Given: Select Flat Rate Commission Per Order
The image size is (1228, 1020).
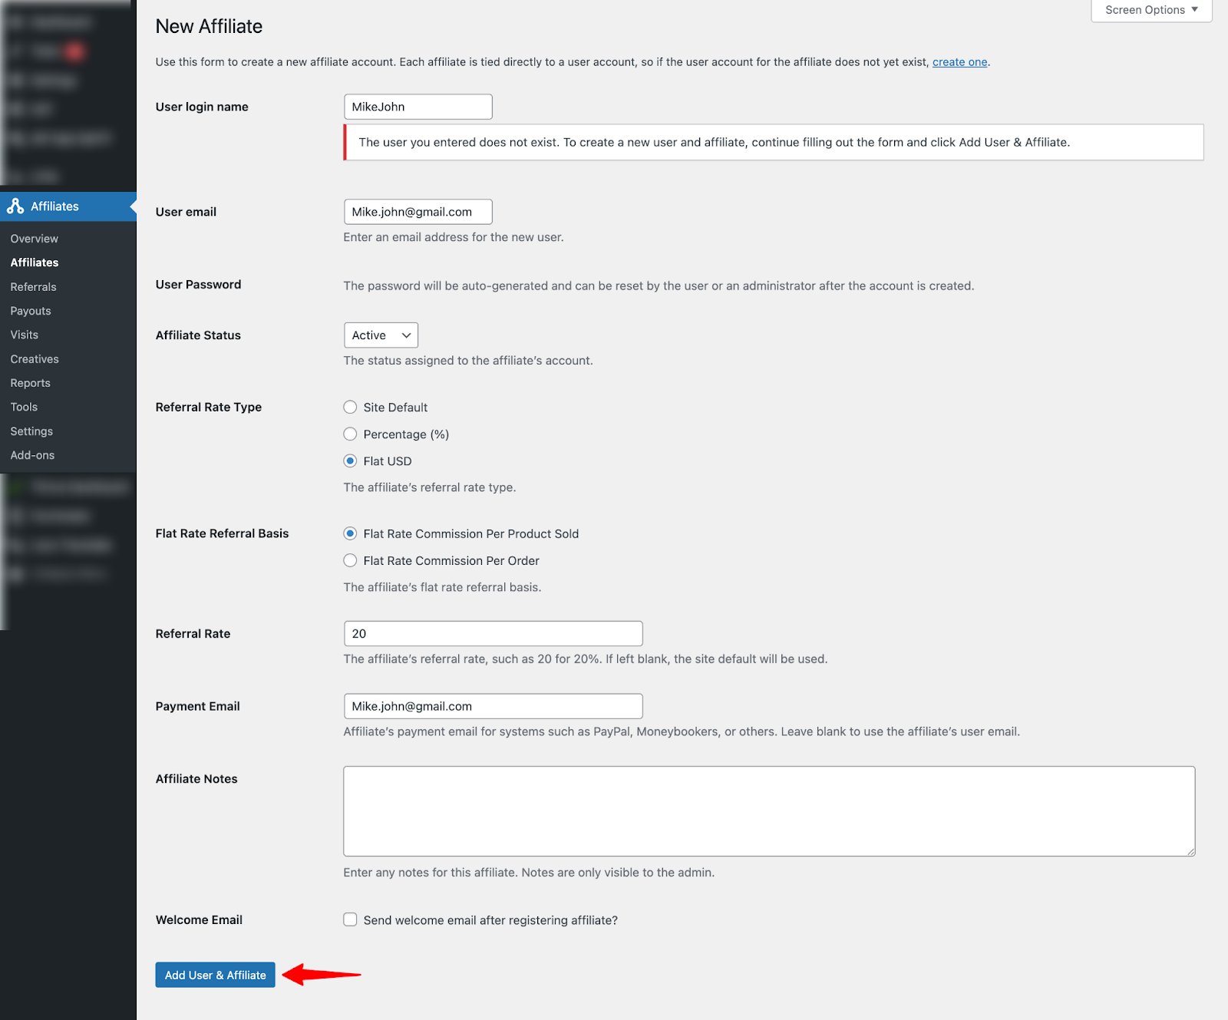Looking at the screenshot, I should coord(350,560).
